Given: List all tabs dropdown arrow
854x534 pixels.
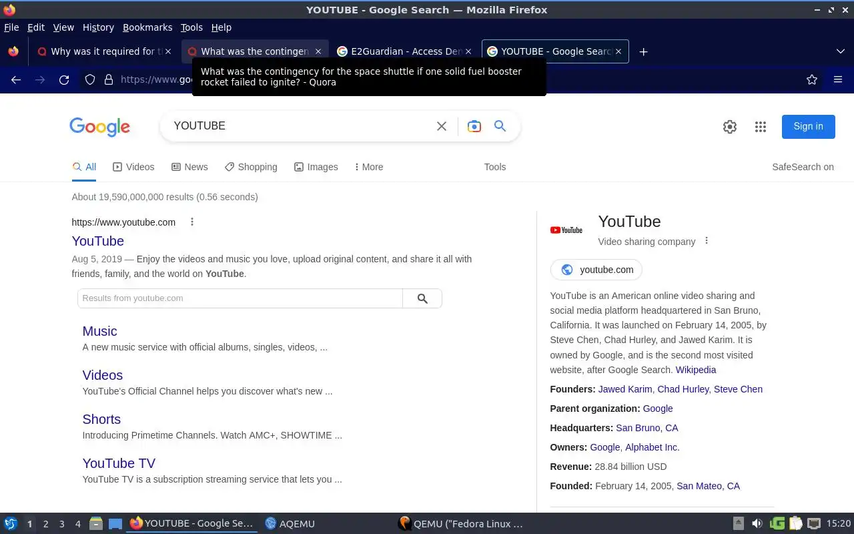Looking at the screenshot, I should point(841,51).
